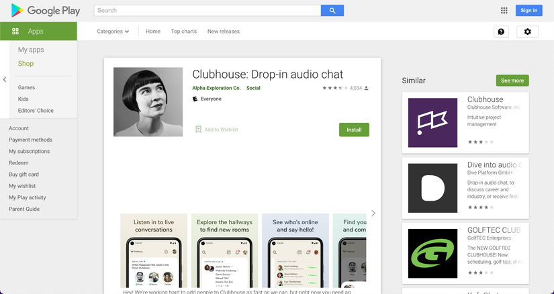Click the Google Play logo
This screenshot has height=294, width=554.
point(46,10)
